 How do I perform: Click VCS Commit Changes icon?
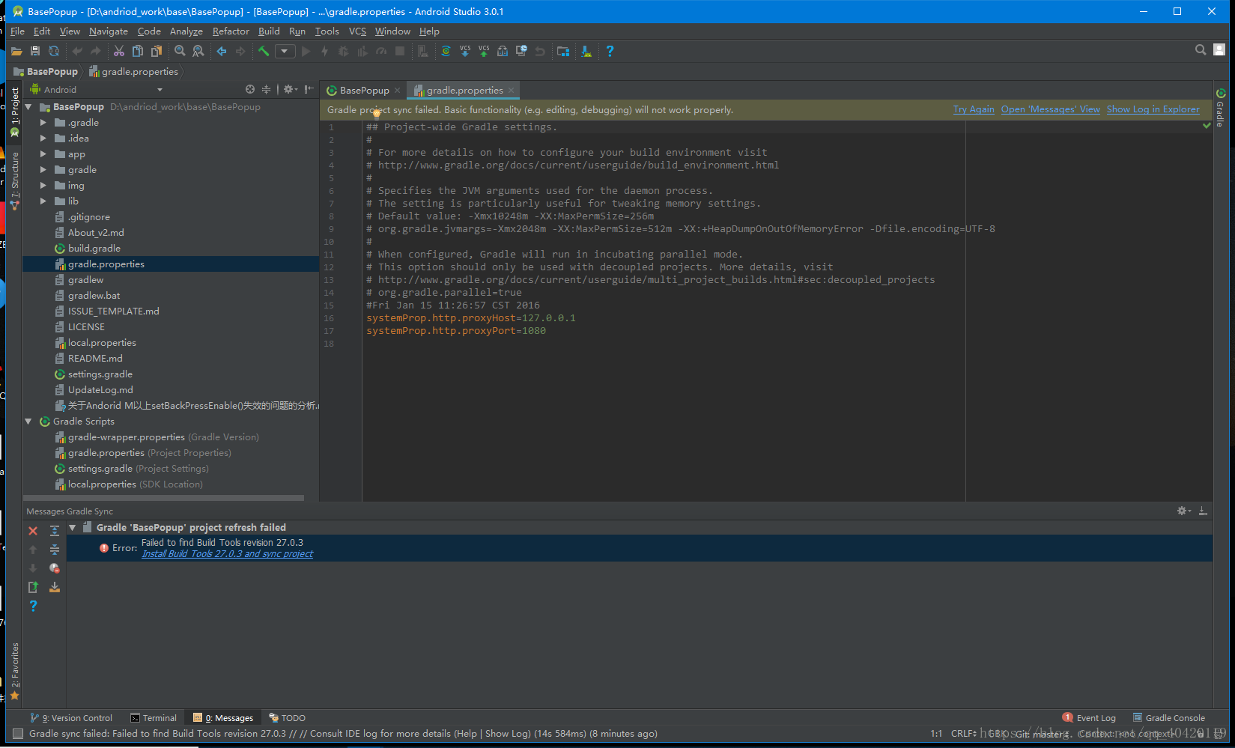click(x=484, y=51)
